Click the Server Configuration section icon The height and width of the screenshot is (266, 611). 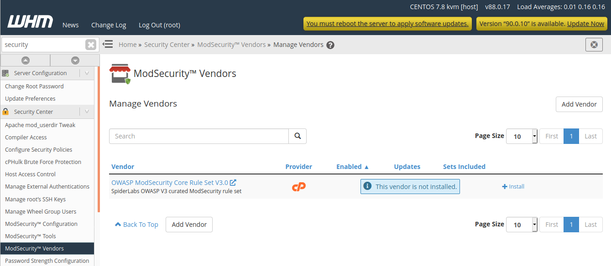pyautogui.click(x=5, y=73)
